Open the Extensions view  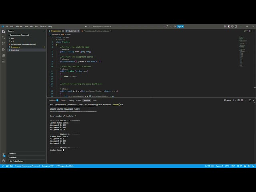click(x=4, y=55)
